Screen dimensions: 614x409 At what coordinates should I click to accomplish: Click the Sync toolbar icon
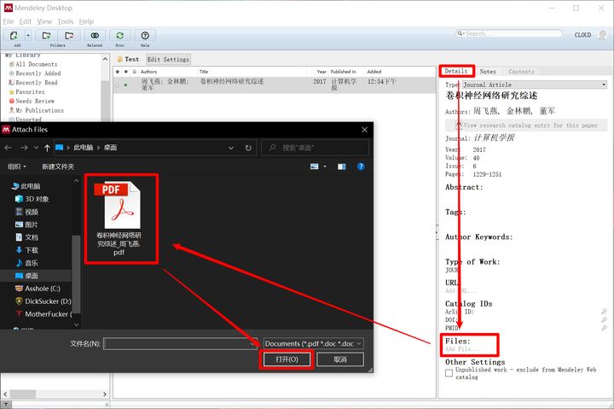click(120, 36)
